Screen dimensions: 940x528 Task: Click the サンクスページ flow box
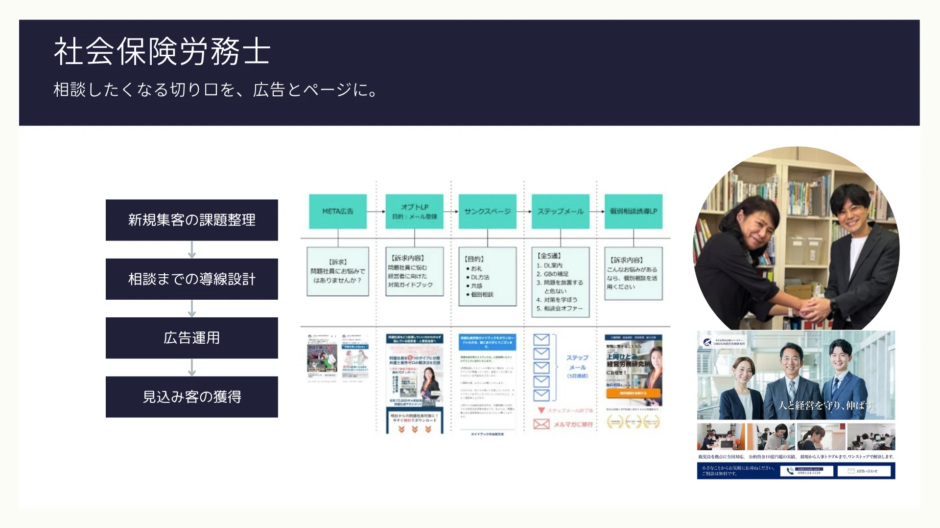coord(488,211)
